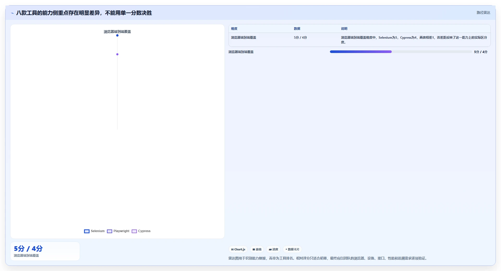Click the 说明 column header
The image size is (501, 271).
344,29
